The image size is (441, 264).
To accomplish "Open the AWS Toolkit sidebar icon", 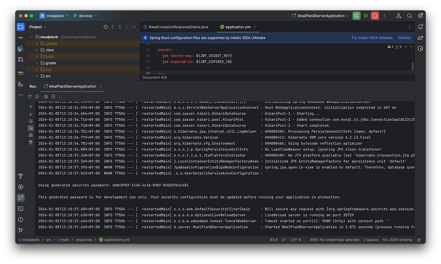I will coord(21,73).
